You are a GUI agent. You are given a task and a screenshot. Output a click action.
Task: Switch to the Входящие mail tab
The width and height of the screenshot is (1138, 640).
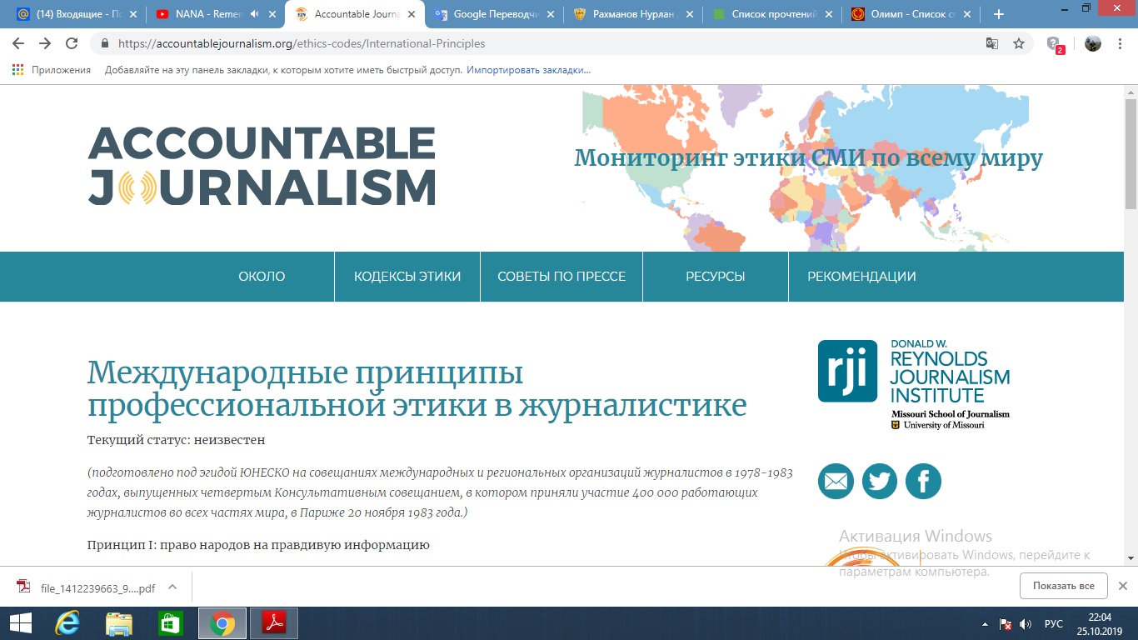point(77,14)
